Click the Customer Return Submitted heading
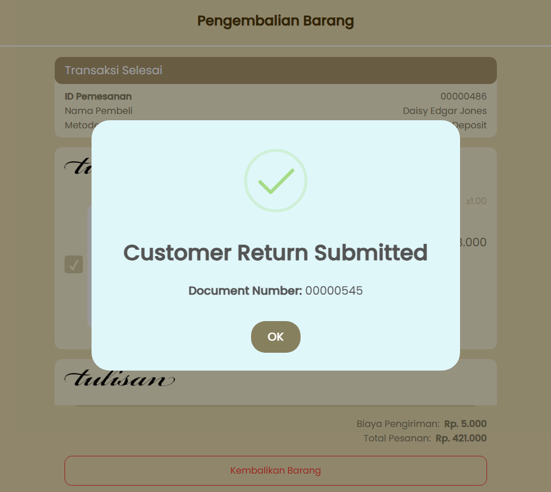The image size is (551, 492). point(275,253)
